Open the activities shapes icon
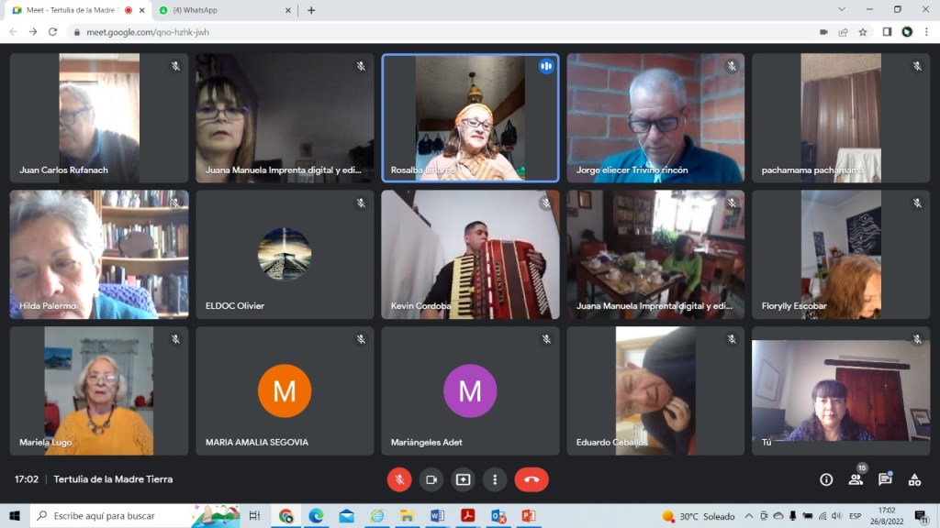The width and height of the screenshot is (940, 528). coord(914,479)
